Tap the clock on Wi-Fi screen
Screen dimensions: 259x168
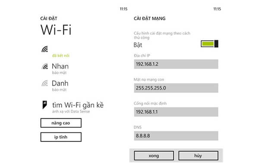[x=123, y=9]
